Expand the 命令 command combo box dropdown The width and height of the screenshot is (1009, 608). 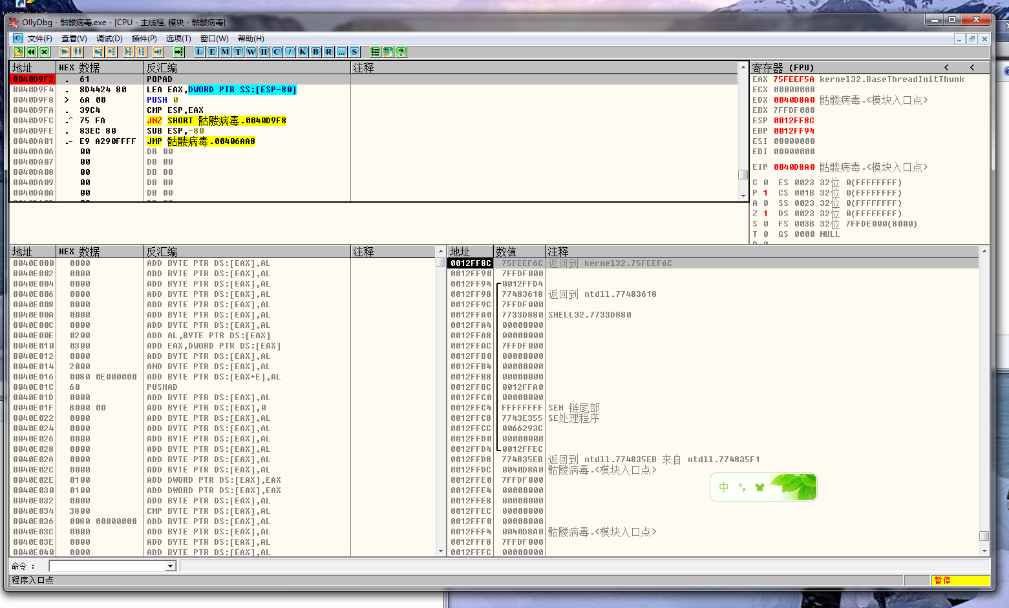pos(171,566)
